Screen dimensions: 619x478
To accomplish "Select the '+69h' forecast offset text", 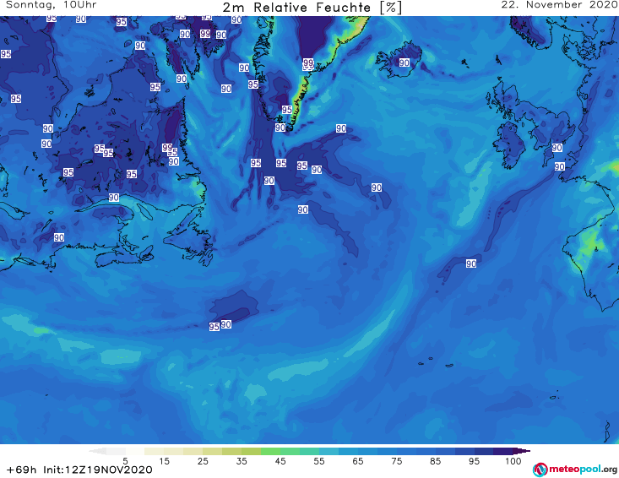I will tap(21, 470).
